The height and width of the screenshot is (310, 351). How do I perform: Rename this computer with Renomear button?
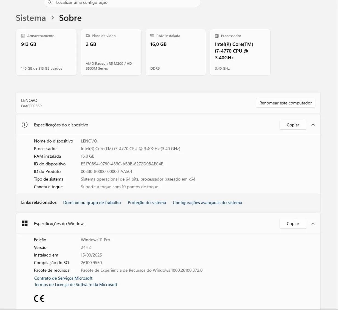tap(285, 103)
